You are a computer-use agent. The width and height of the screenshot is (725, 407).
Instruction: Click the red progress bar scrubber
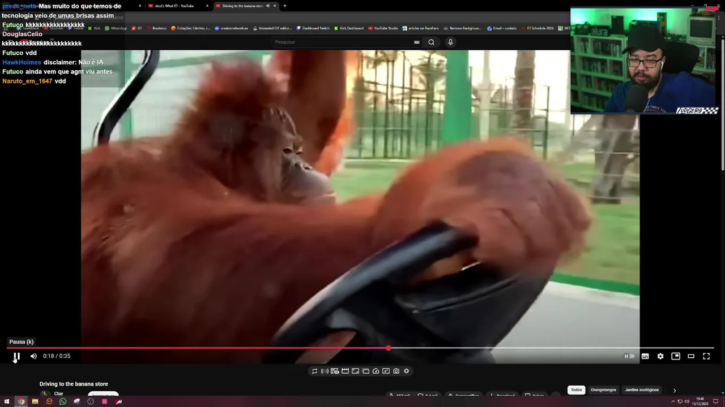tap(388, 348)
